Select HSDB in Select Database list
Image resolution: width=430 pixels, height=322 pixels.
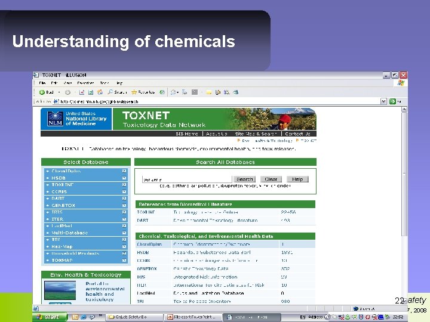click(59, 178)
